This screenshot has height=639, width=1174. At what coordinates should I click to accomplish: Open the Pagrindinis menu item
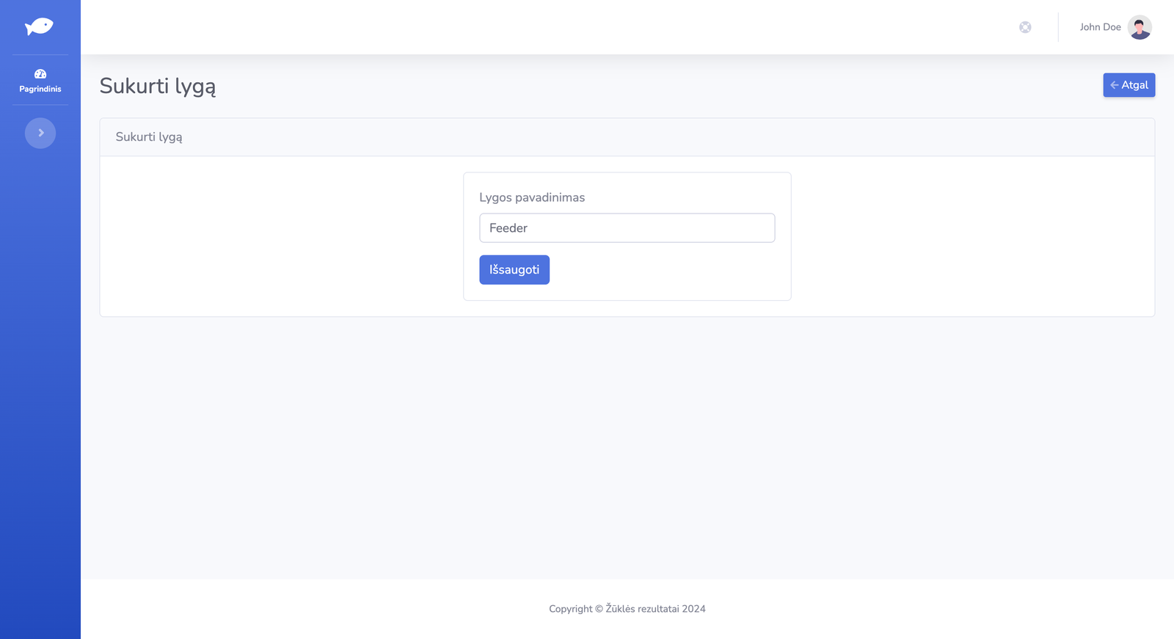tap(40, 89)
